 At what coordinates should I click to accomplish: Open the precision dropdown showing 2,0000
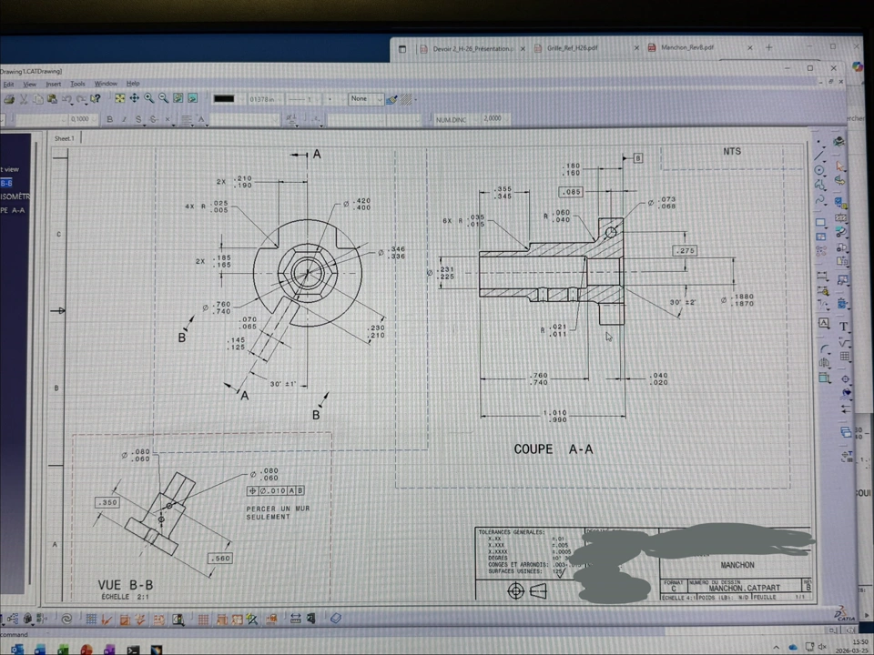[x=497, y=118]
